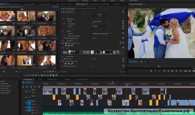Toggle checkbox below Method dropdown
This screenshot has height=115, width=195.
pyautogui.click(x=93, y=29)
